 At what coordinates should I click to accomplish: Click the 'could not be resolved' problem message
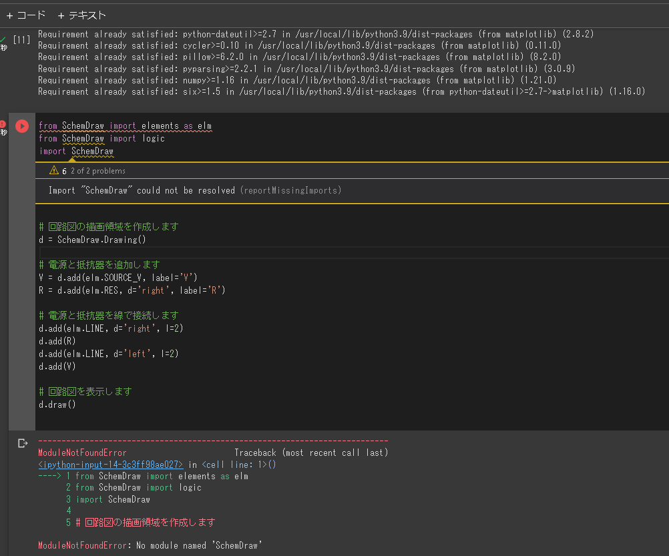[x=194, y=190]
